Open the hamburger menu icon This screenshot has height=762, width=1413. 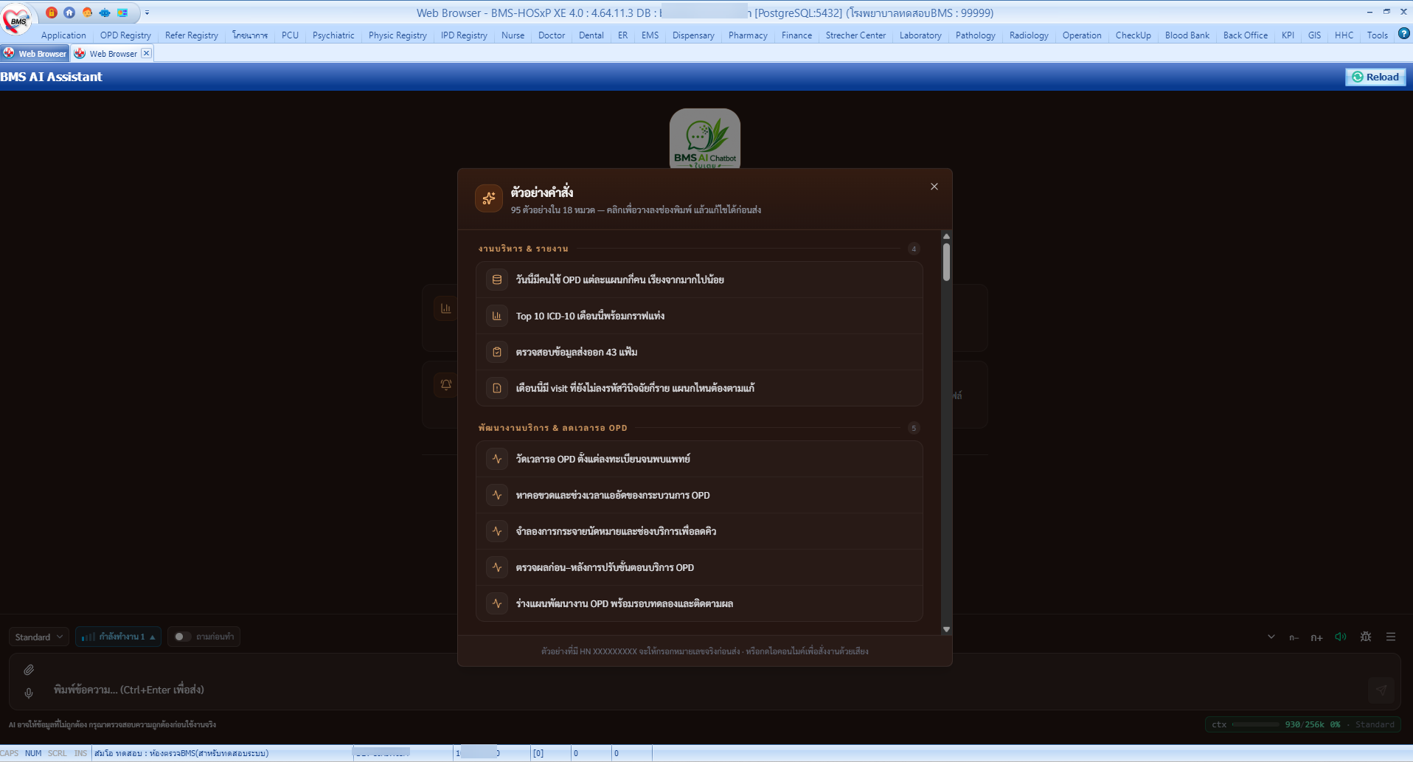[x=1391, y=637]
